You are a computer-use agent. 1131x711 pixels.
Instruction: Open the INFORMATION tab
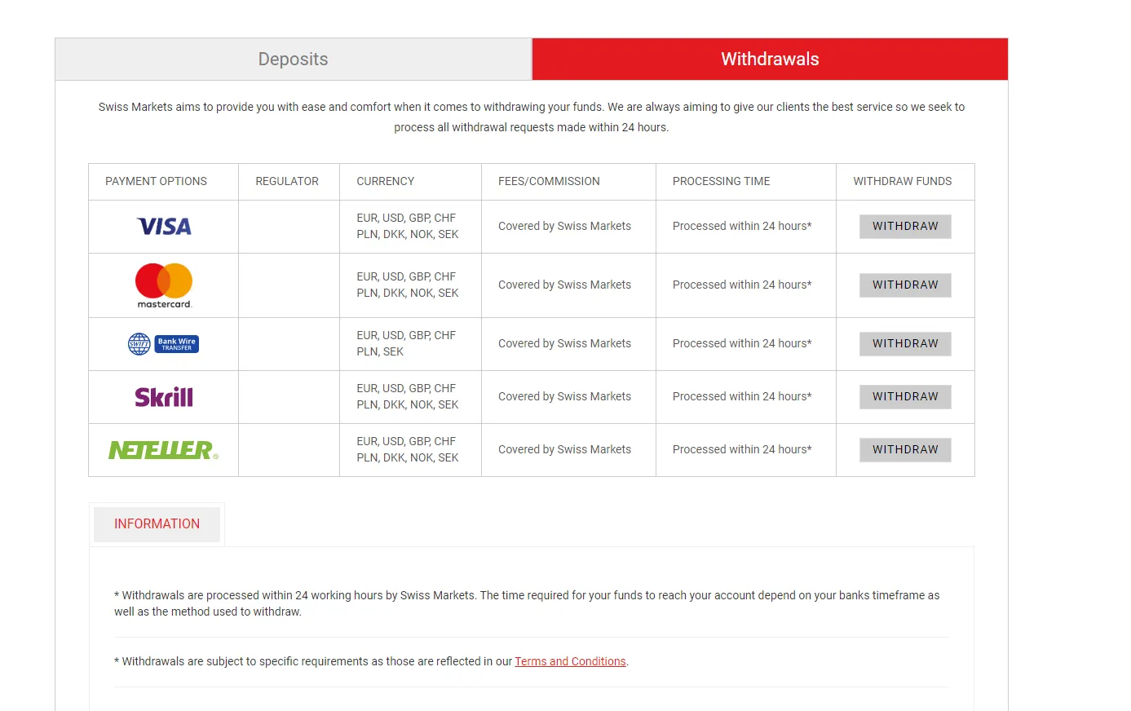(157, 524)
